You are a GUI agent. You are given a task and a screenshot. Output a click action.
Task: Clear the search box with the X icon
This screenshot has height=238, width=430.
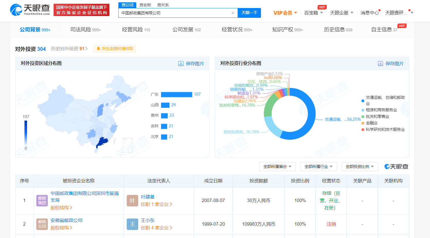233,13
